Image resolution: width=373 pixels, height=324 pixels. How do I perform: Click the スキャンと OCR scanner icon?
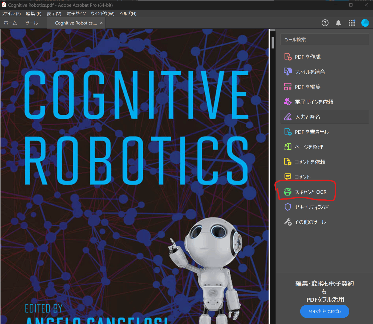point(288,192)
